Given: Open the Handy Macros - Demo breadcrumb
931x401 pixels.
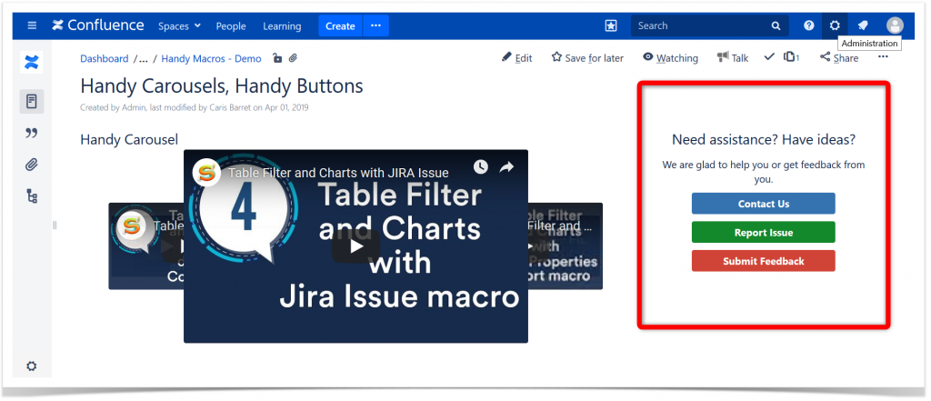Looking at the screenshot, I should (211, 58).
